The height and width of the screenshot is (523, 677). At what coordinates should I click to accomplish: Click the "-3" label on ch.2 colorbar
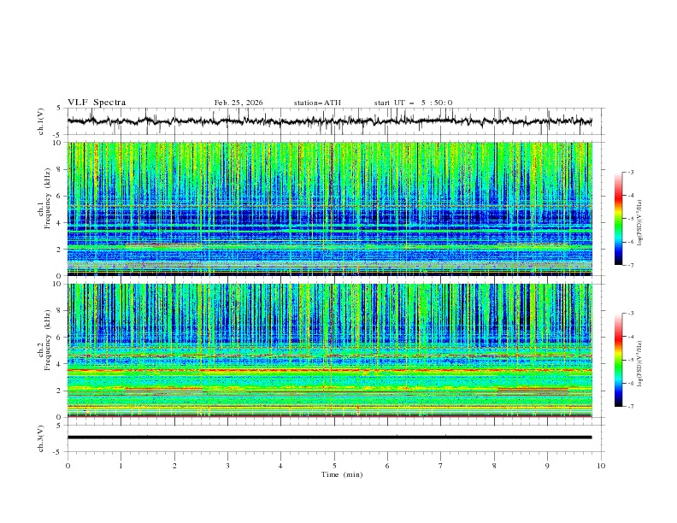pyautogui.click(x=630, y=314)
